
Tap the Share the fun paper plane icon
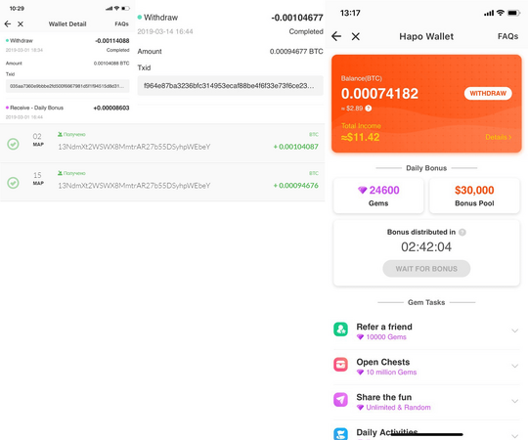click(x=340, y=400)
